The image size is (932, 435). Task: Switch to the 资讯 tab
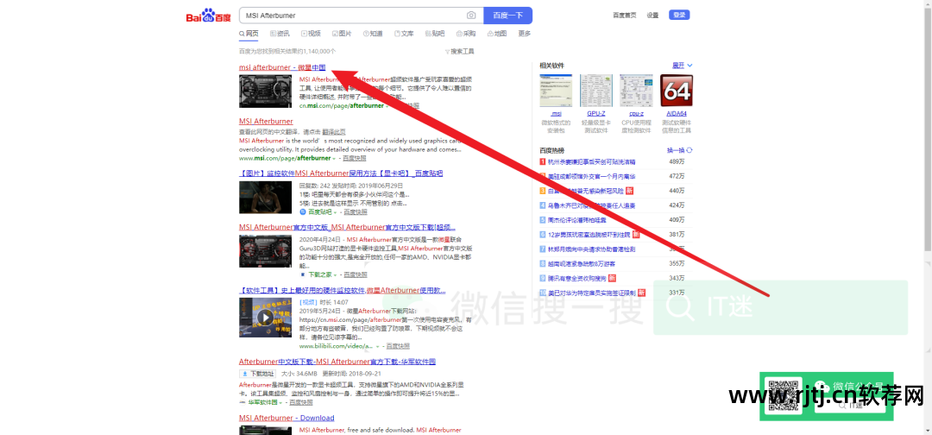pos(280,34)
